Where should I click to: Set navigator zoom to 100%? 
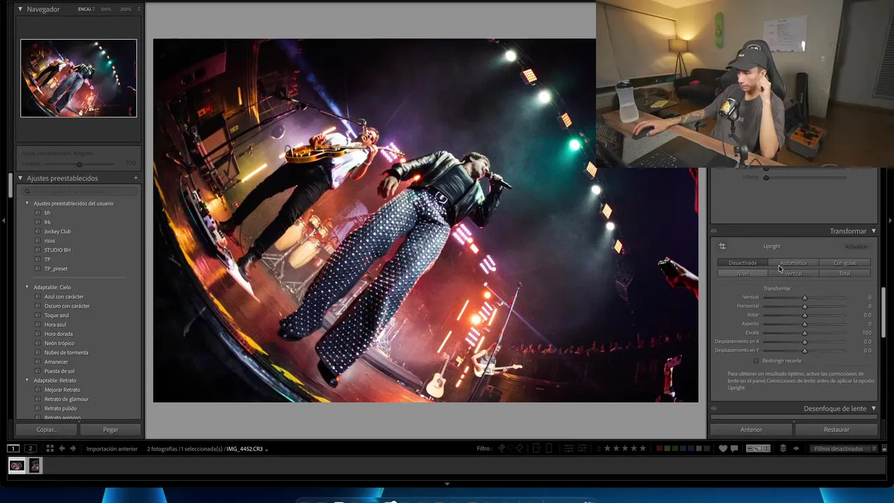(105, 9)
